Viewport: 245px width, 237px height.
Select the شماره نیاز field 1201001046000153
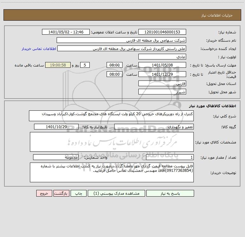click(162, 32)
